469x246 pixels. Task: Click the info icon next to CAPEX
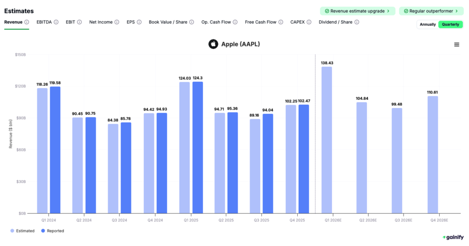pyautogui.click(x=309, y=22)
